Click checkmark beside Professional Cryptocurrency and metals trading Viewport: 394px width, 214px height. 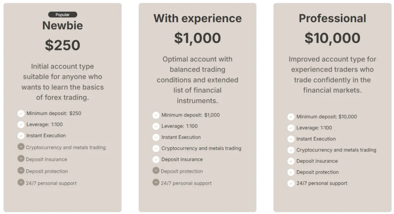click(291, 150)
